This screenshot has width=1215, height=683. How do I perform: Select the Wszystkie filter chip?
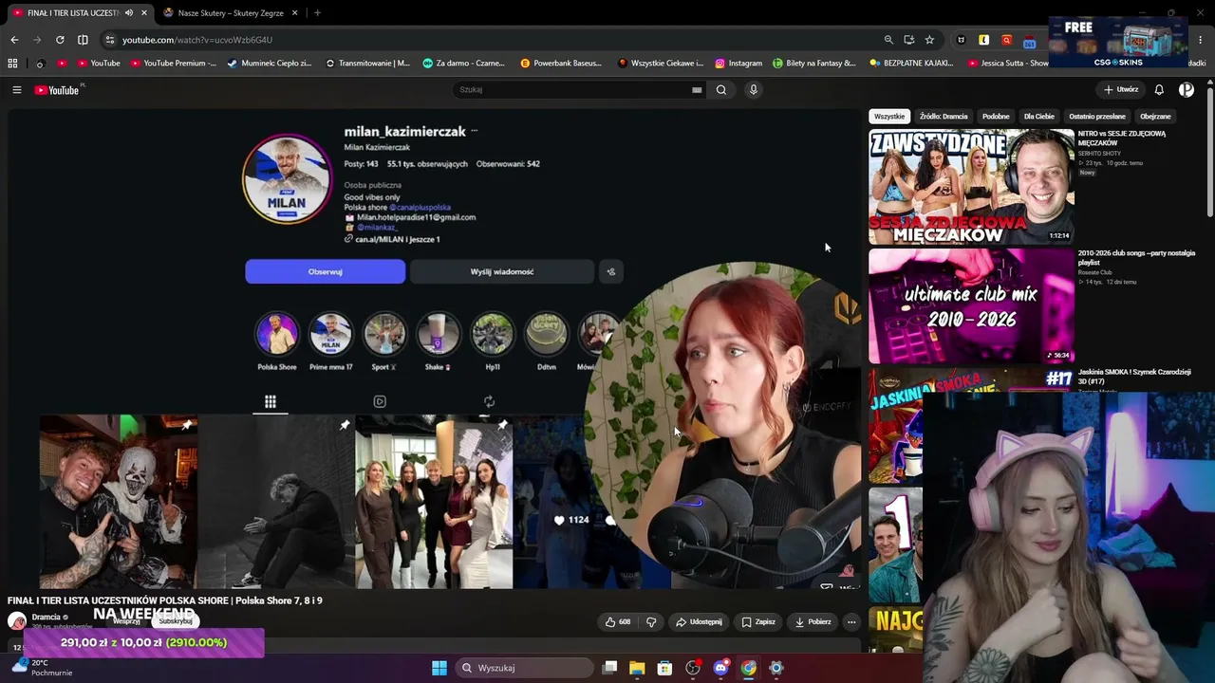pos(889,117)
